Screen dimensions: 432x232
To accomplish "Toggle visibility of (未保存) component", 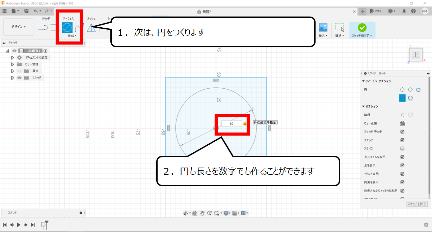I will [14, 51].
